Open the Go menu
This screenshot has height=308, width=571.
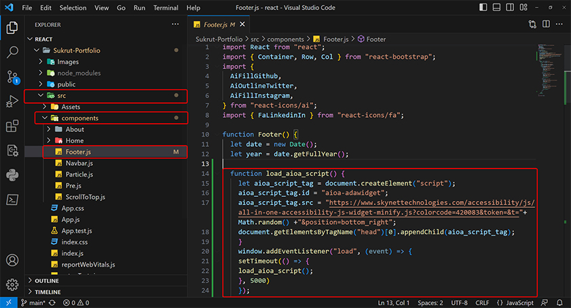(121, 7)
